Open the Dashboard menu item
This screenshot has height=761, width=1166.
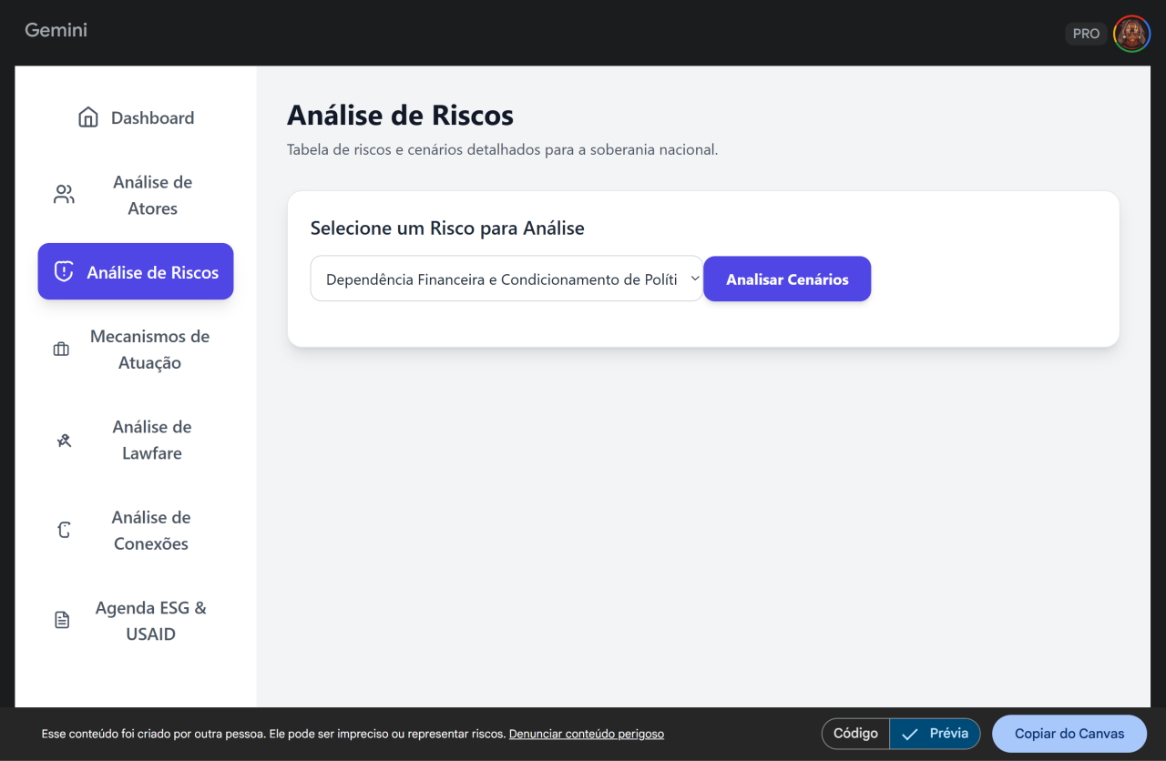pyautogui.click(x=152, y=117)
